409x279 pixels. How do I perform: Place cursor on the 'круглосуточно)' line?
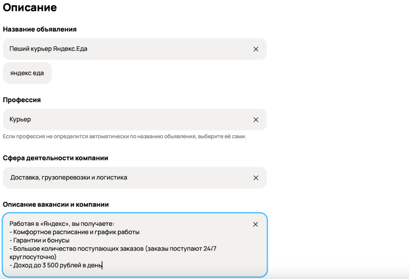click(33, 257)
